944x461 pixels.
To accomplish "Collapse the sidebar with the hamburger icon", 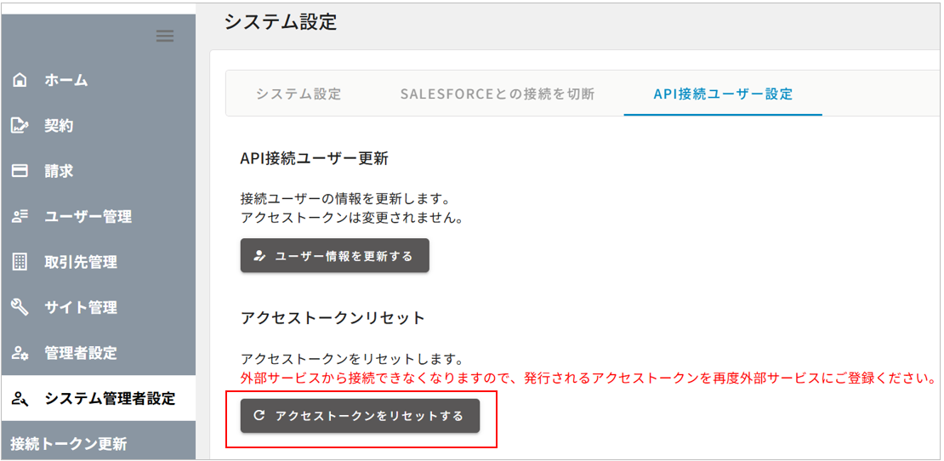I will click(x=165, y=36).
